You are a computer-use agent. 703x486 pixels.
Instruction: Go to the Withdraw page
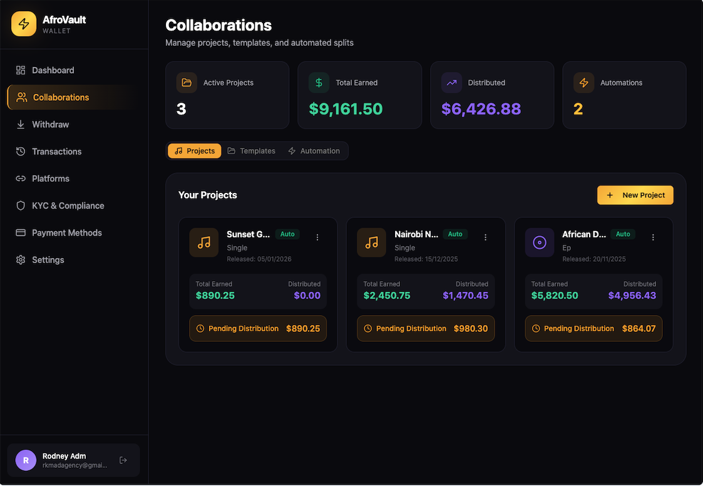pyautogui.click(x=50, y=125)
